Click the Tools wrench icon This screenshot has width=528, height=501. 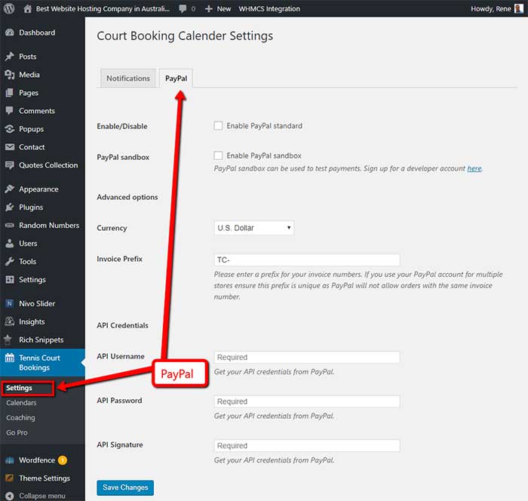(x=10, y=262)
